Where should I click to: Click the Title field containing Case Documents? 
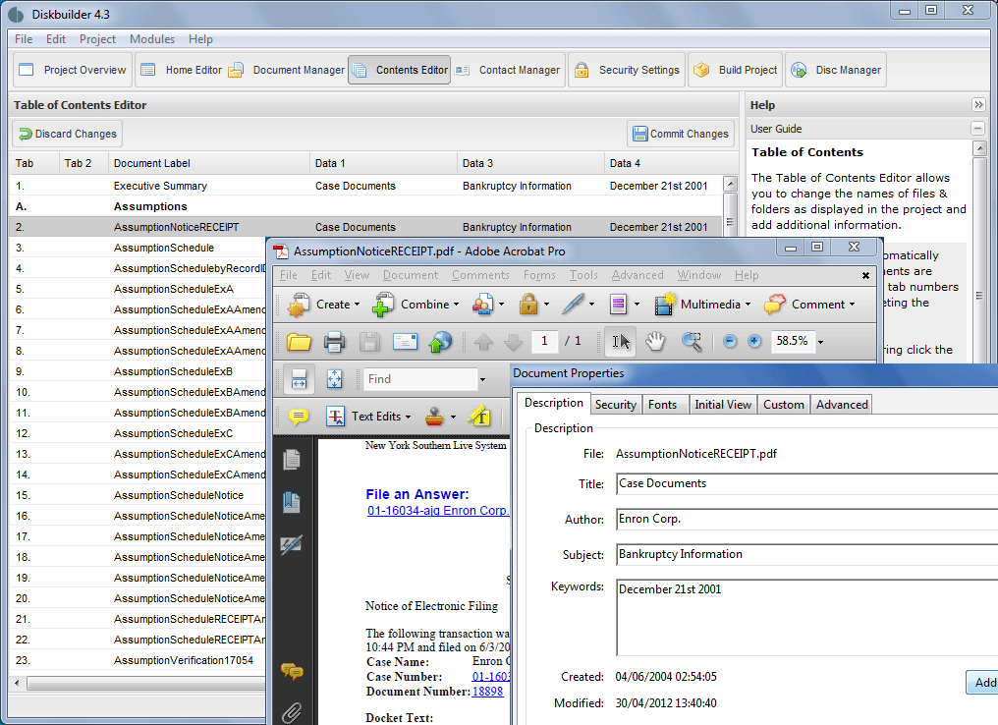coord(807,483)
